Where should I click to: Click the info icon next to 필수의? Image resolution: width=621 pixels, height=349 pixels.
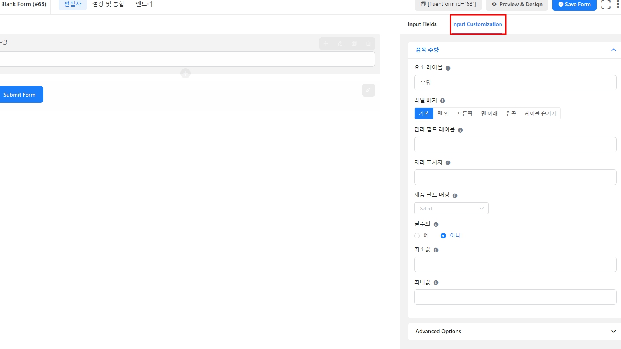click(x=436, y=225)
